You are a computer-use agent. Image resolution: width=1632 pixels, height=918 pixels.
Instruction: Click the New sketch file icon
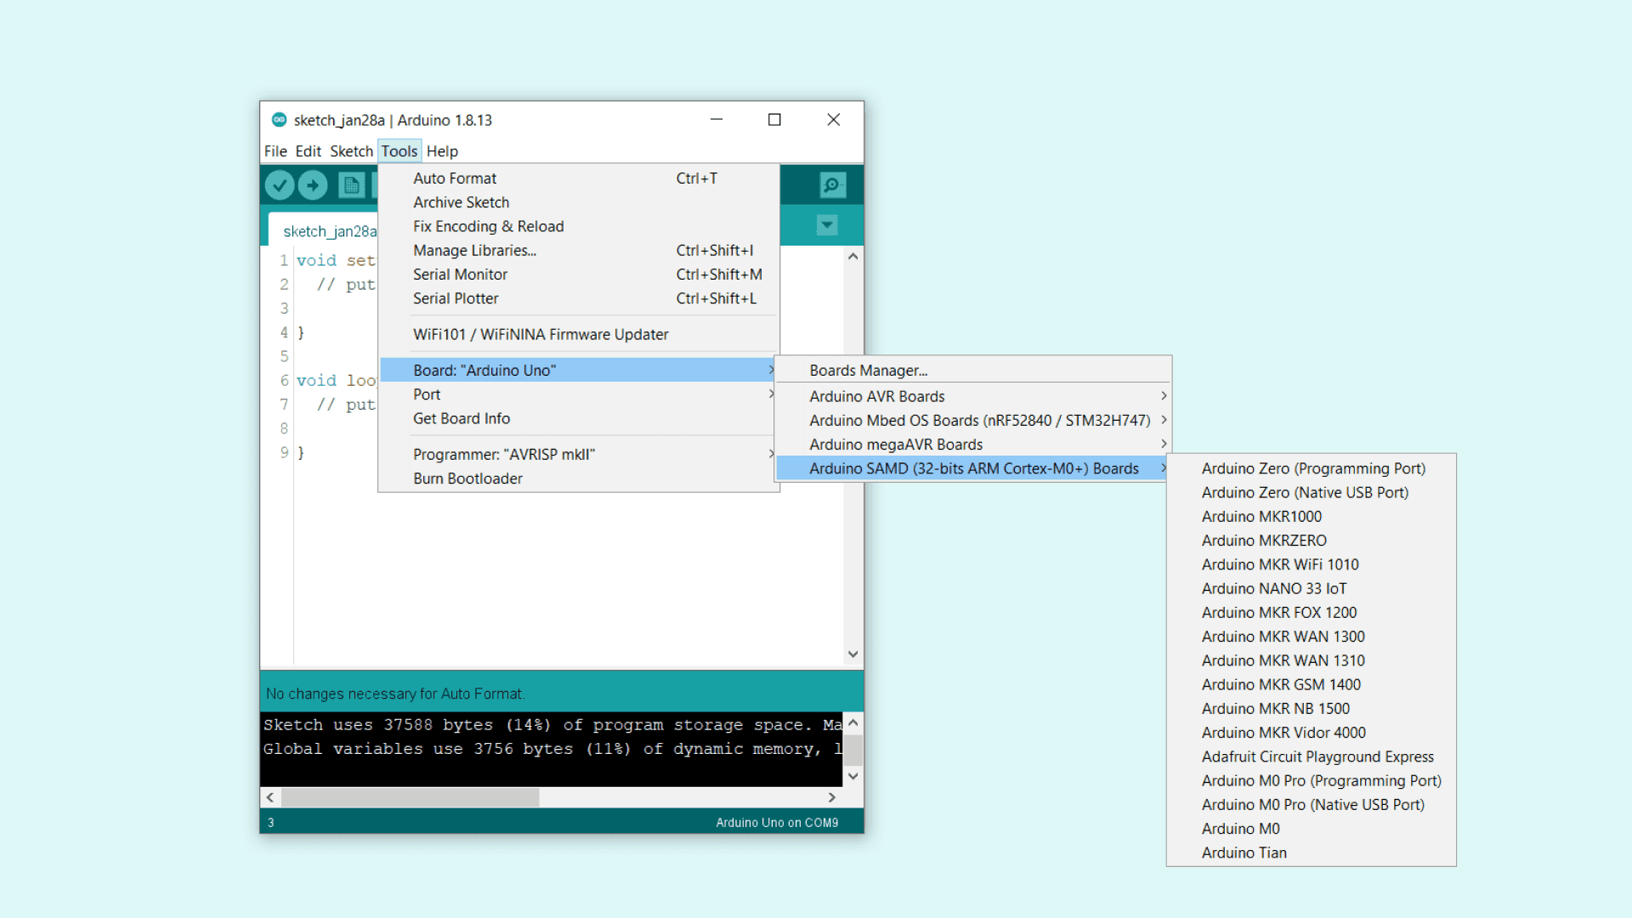coord(351,184)
